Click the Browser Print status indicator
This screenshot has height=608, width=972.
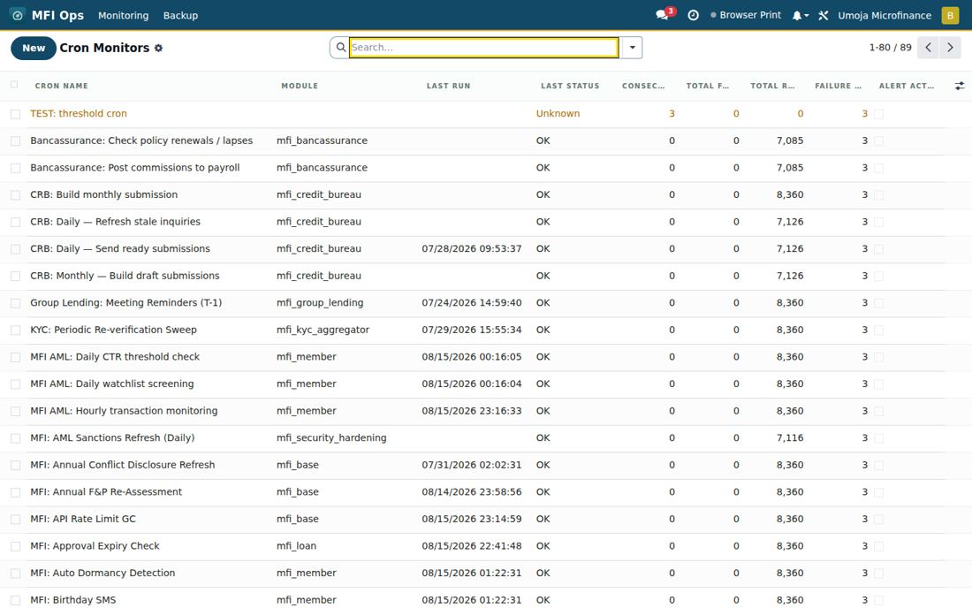[x=746, y=15]
